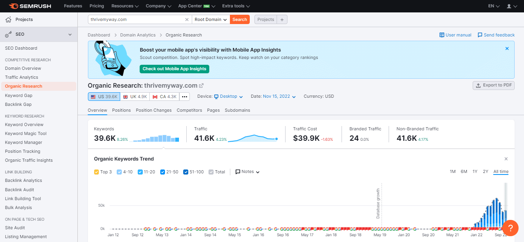Click the orange Search button
The image size is (524, 242).
(x=240, y=19)
